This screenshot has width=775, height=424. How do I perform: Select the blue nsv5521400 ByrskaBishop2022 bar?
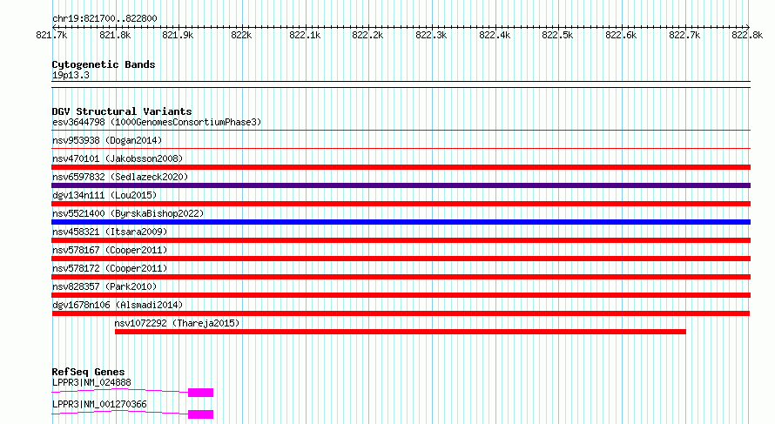click(401, 222)
